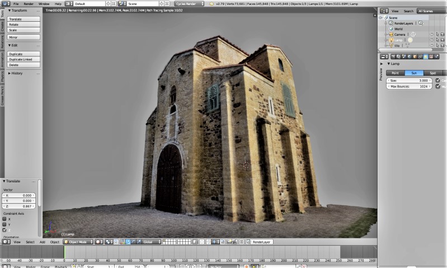Expand the Camera item in outliner
The image size is (447, 268).
point(385,34)
